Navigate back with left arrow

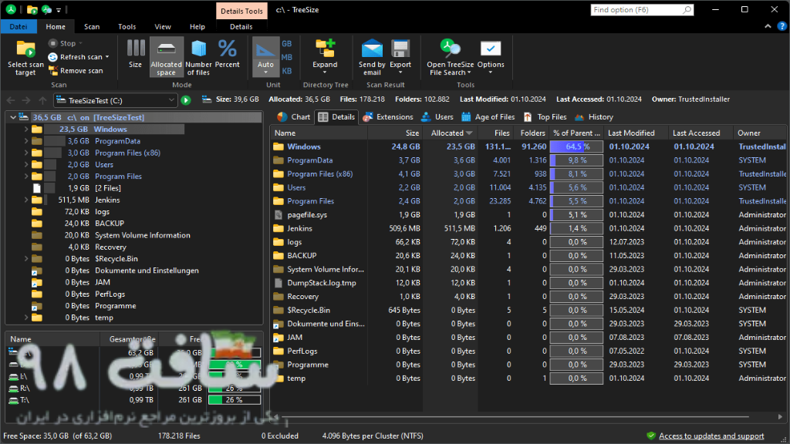pyautogui.click(x=11, y=100)
